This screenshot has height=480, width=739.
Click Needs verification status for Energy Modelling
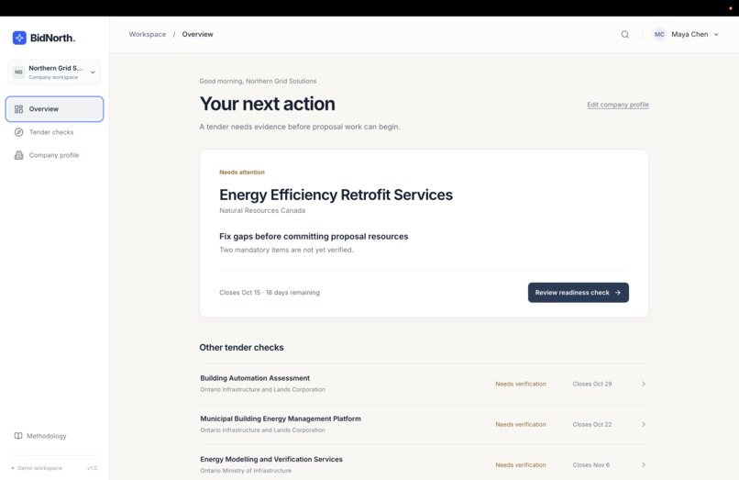(x=521, y=465)
